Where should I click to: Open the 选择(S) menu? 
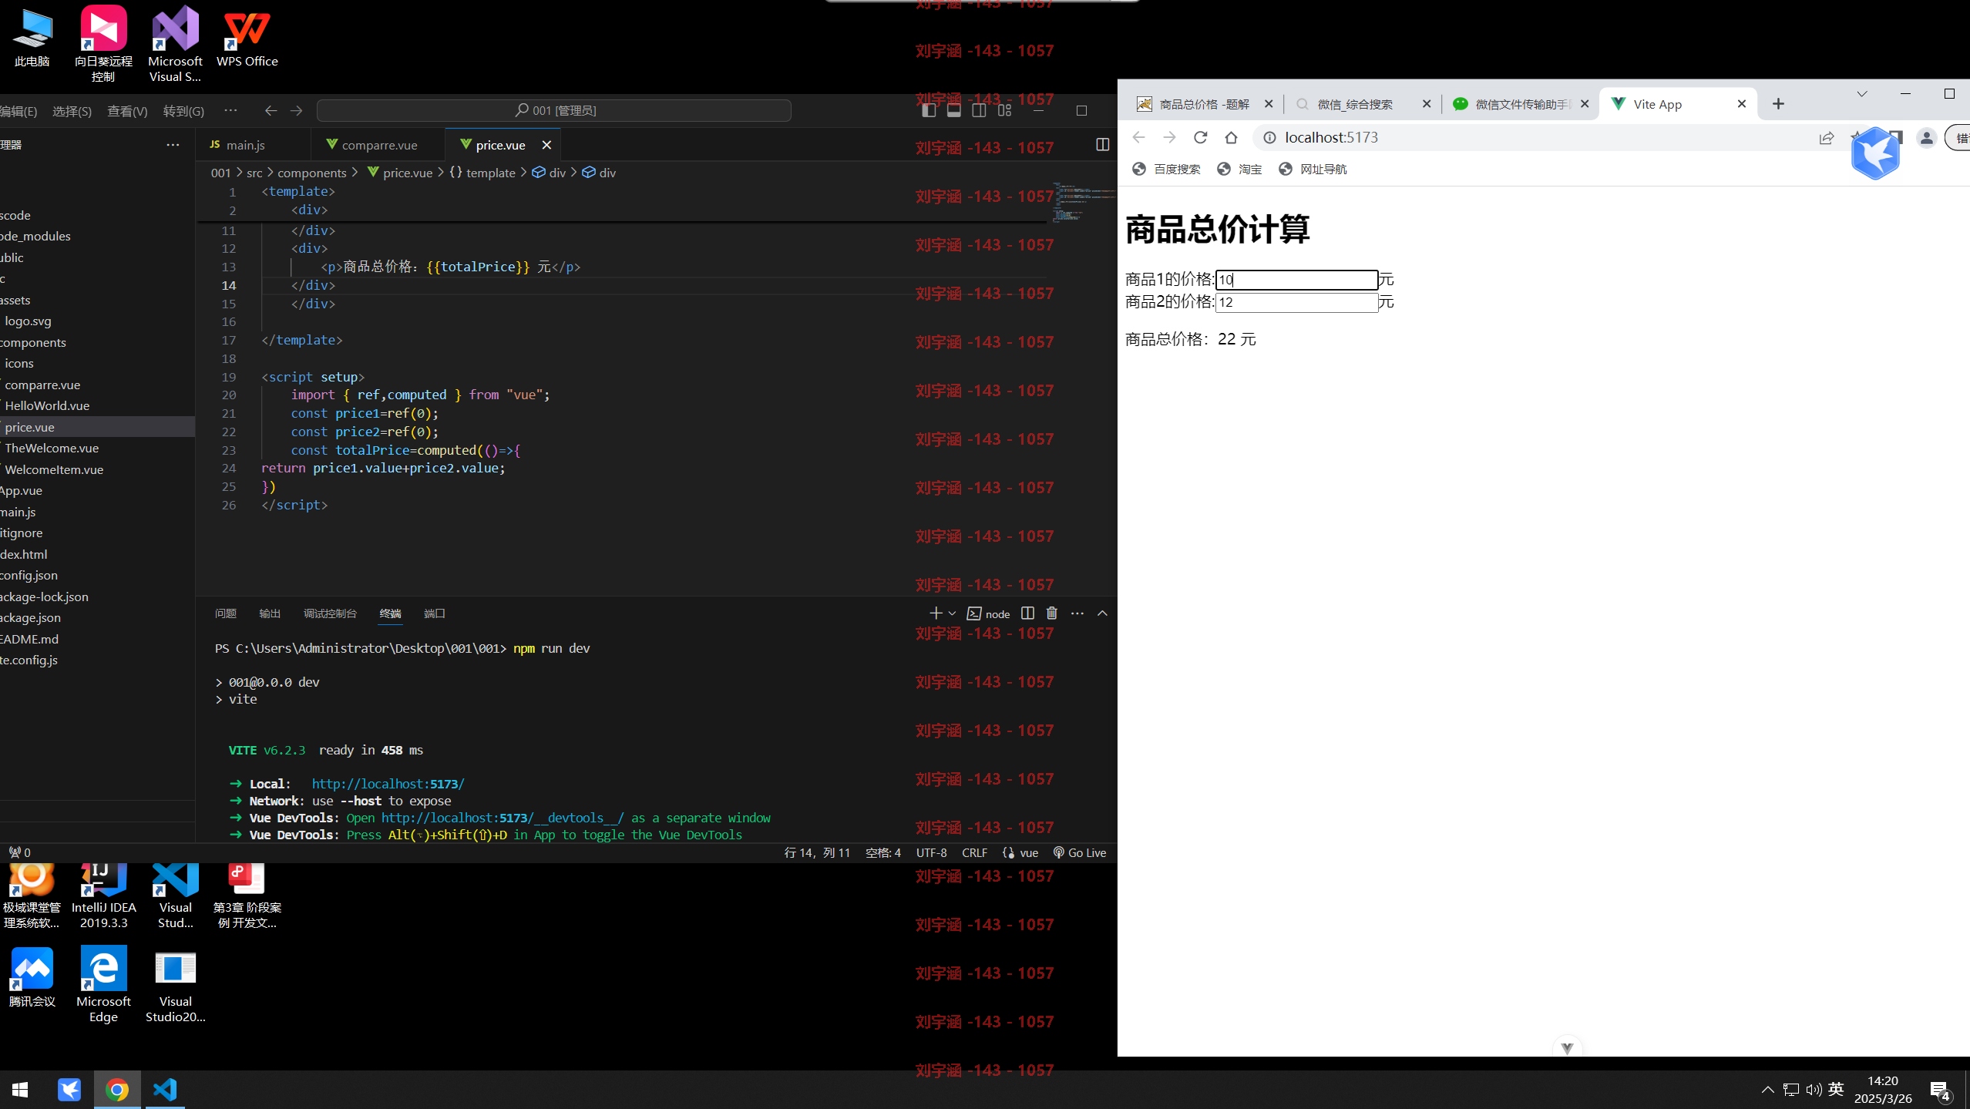pyautogui.click(x=72, y=111)
